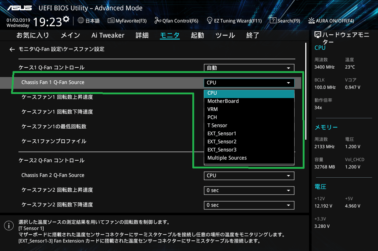This screenshot has height=251, width=378.
Task: Open Chassis Fan 2 Q-Fan Source dropdown
Action: [x=249, y=176]
